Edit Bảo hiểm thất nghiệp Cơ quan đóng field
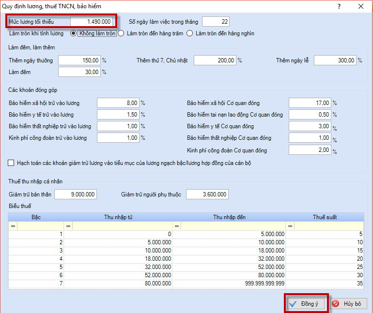Image resolution: width=373 pixels, height=313 pixels. click(x=310, y=138)
